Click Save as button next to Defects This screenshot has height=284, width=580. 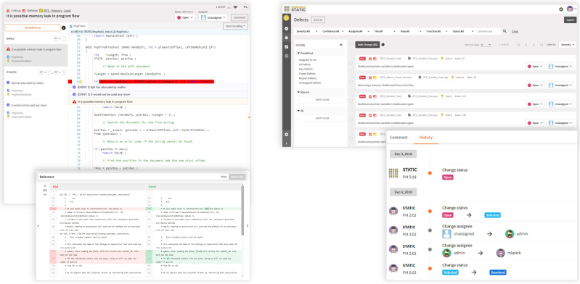[318, 20]
